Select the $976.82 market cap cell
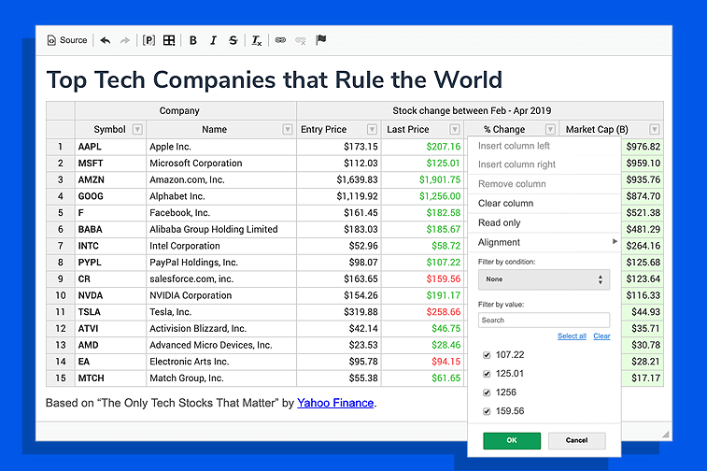The image size is (707, 471). (643, 147)
